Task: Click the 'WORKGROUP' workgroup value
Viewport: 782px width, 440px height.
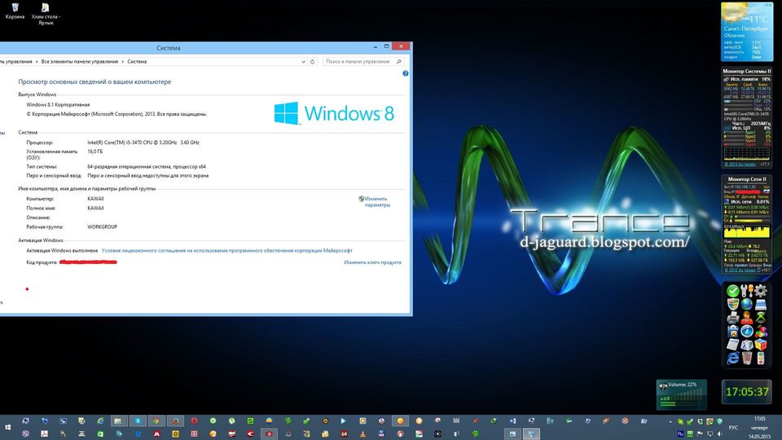Action: pyautogui.click(x=103, y=227)
